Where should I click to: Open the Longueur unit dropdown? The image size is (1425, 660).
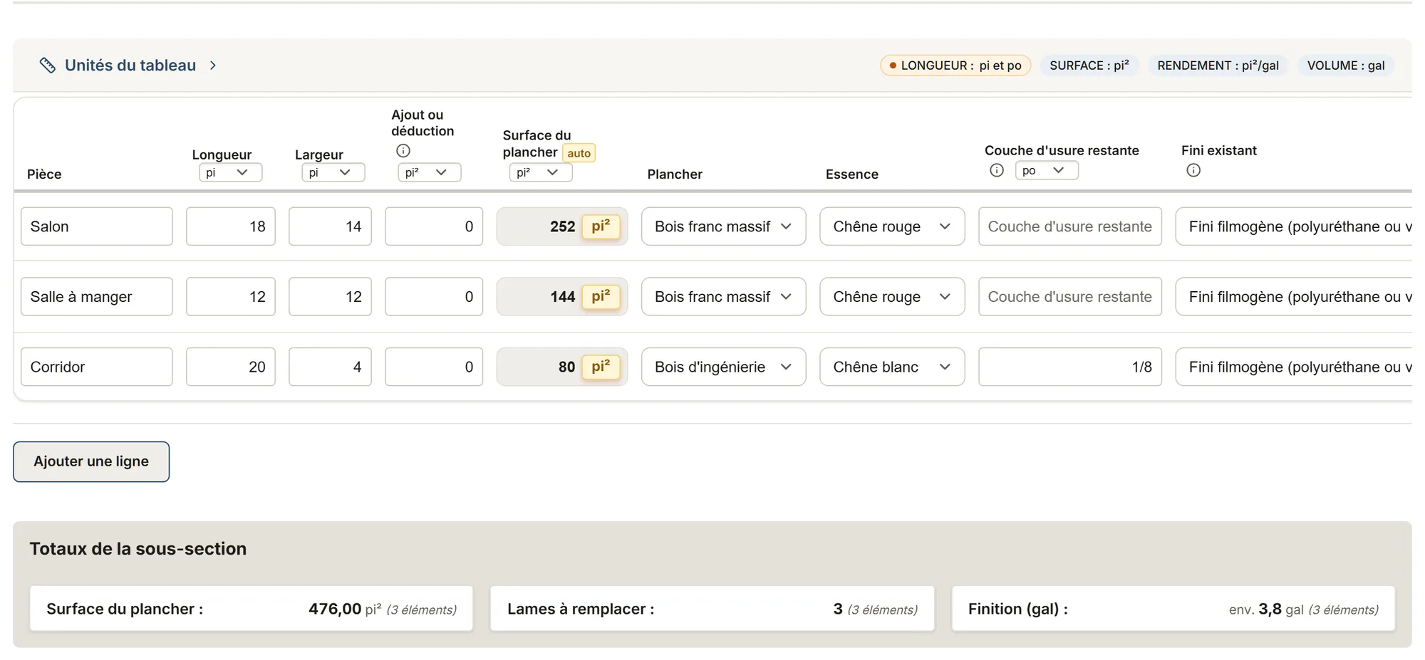pos(231,172)
